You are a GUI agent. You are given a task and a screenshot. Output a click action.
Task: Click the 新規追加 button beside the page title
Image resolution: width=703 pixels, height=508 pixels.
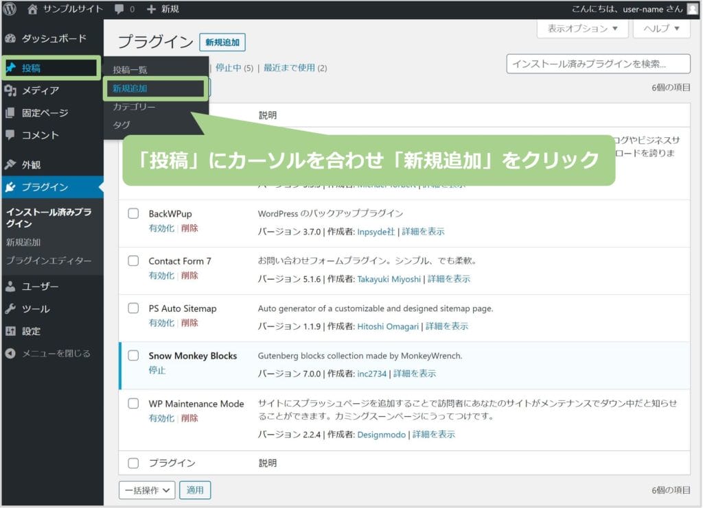click(222, 42)
